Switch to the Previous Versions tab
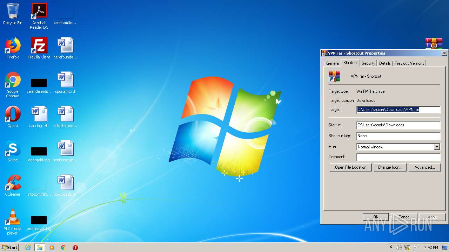This screenshot has width=449, height=252. click(409, 63)
